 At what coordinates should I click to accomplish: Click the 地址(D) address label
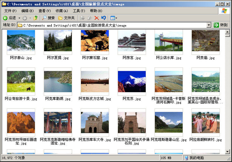tap(9, 25)
